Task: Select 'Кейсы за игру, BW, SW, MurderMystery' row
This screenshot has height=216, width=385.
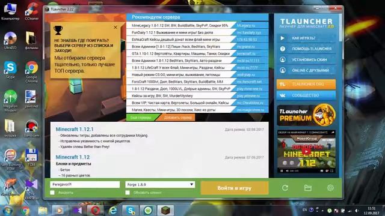Action: click(x=197, y=96)
